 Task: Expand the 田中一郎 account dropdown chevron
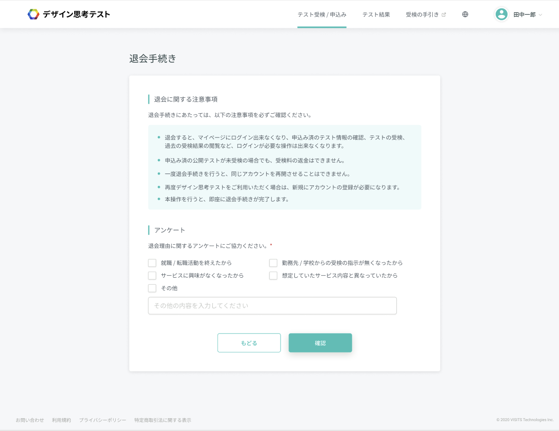tap(540, 15)
